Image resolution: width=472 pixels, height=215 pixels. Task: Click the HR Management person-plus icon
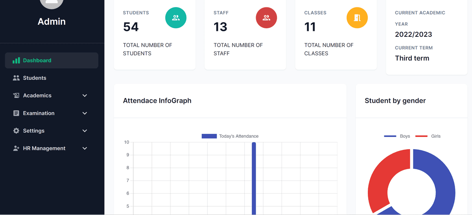16,149
